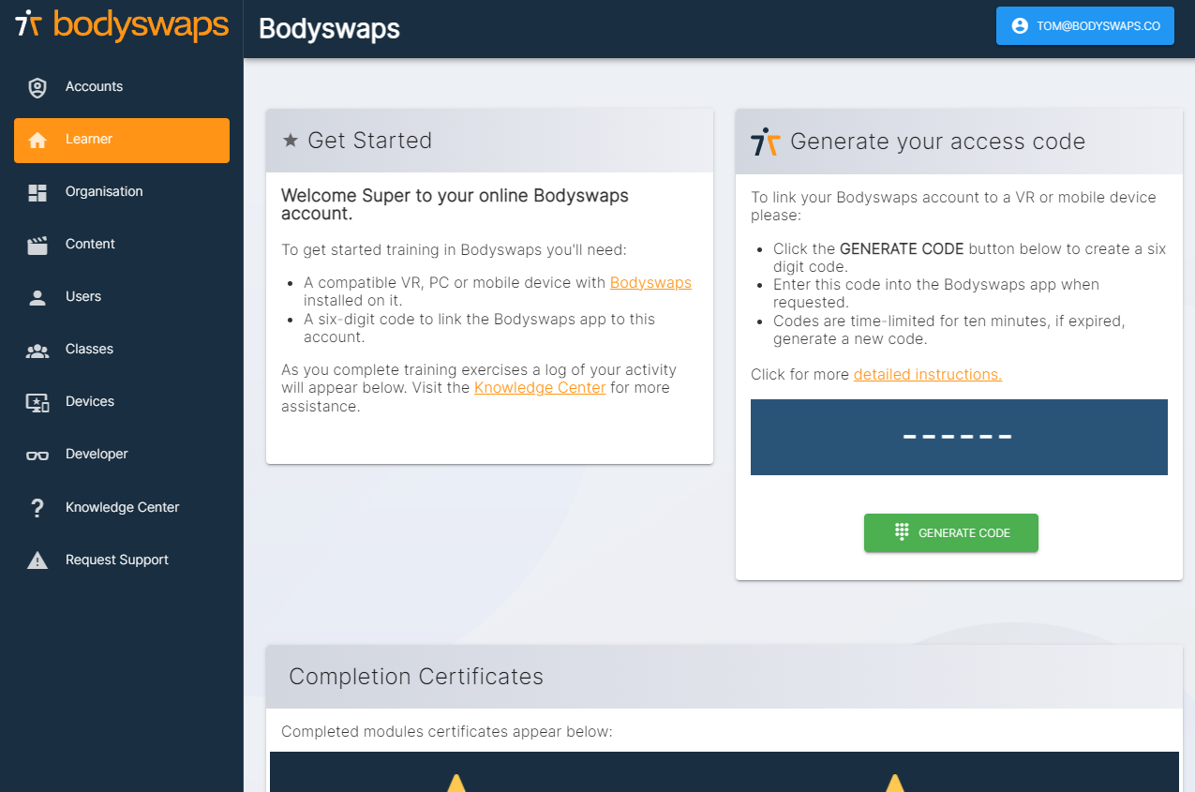The height and width of the screenshot is (792, 1195).
Task: Click Generate your access code heading
Action: [x=938, y=142]
